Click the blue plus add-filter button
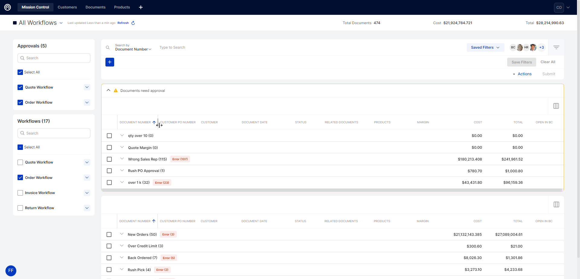Image resolution: width=580 pixels, height=279 pixels. click(x=110, y=62)
